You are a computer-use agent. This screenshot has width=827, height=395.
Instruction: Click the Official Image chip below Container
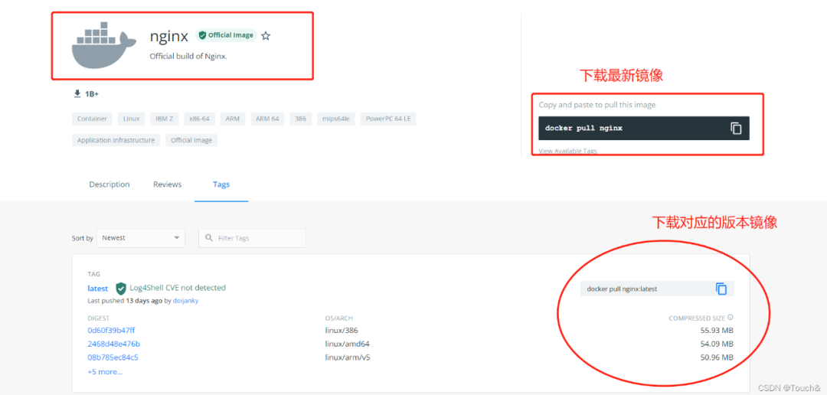[x=191, y=140]
